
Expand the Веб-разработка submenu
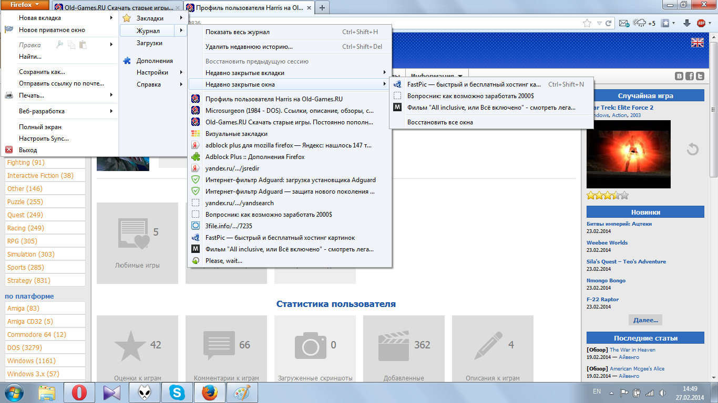[x=42, y=111]
